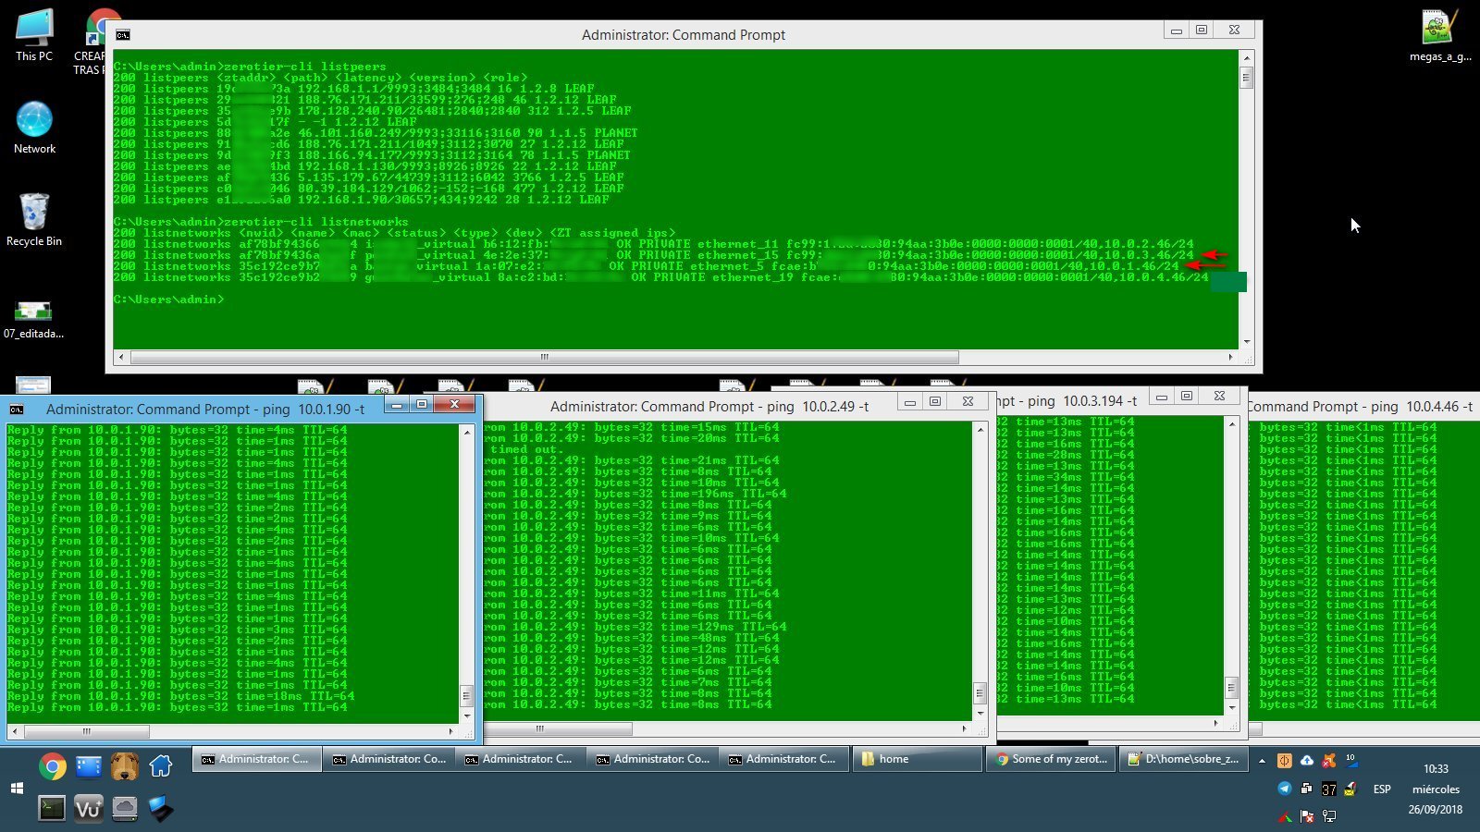This screenshot has width=1480, height=832.
Task: Launch the Vu+ taskbar icon
Action: (89, 808)
